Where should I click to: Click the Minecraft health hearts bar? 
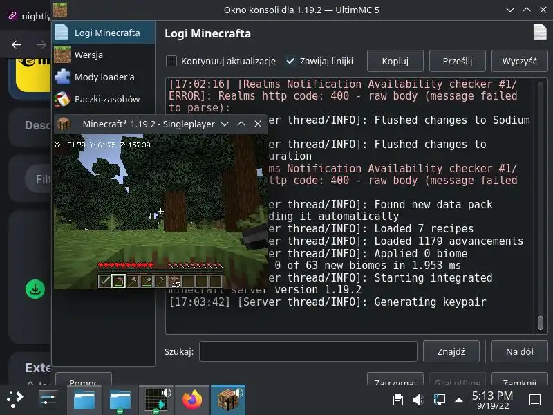pyautogui.click(x=126, y=265)
